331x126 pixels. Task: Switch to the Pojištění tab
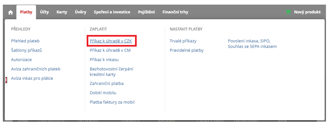pos(146,12)
